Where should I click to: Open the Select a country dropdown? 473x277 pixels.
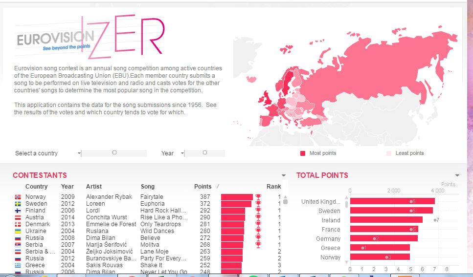point(79,153)
